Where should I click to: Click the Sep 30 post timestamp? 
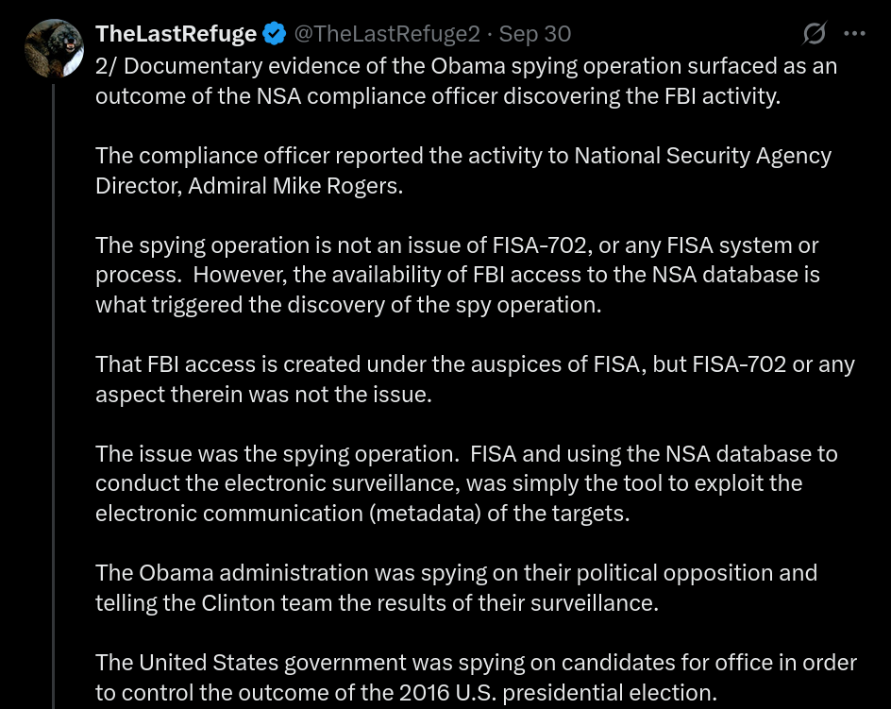click(535, 34)
